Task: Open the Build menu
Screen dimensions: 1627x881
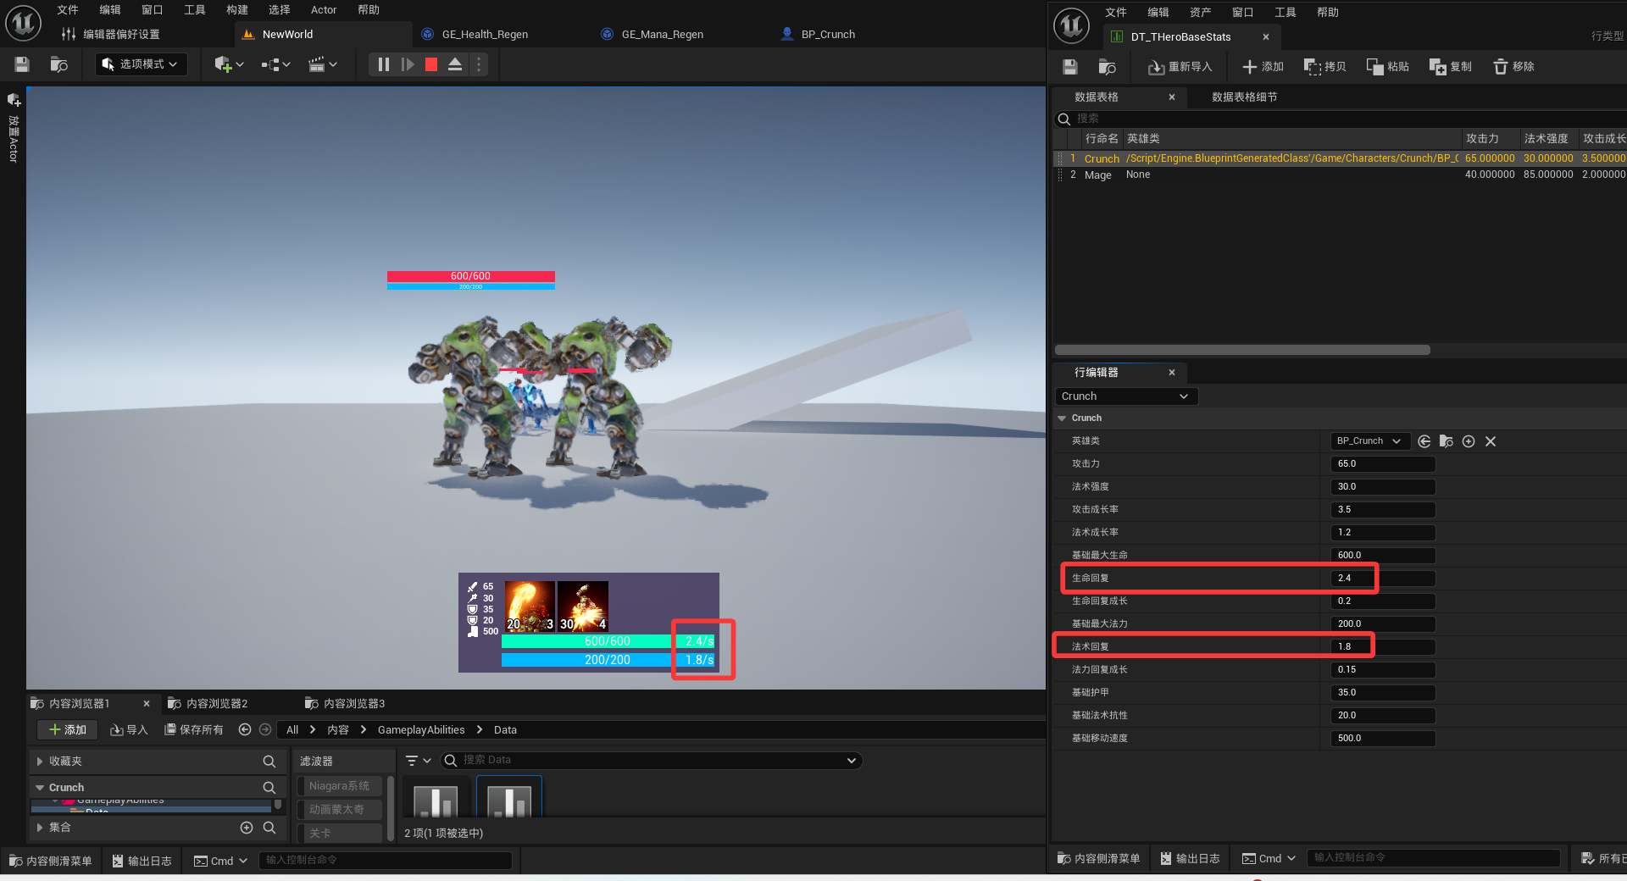Action: [x=237, y=10]
